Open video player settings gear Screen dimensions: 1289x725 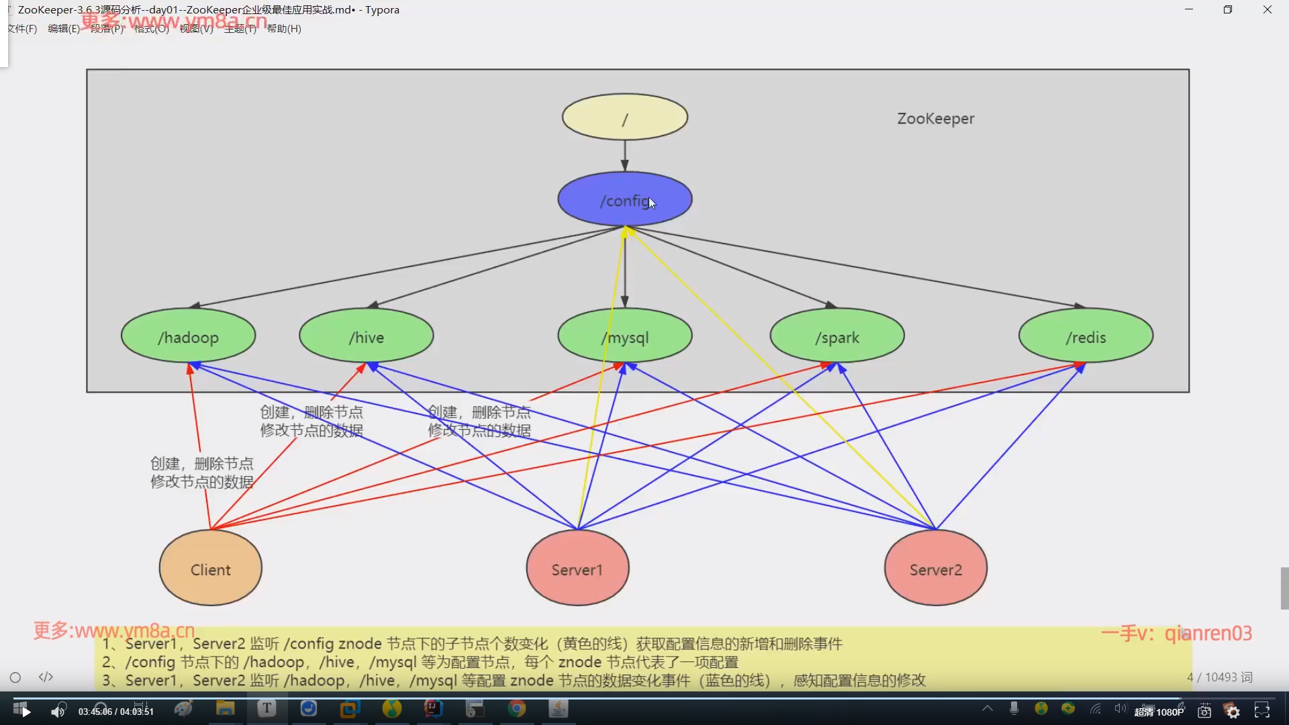1233,712
